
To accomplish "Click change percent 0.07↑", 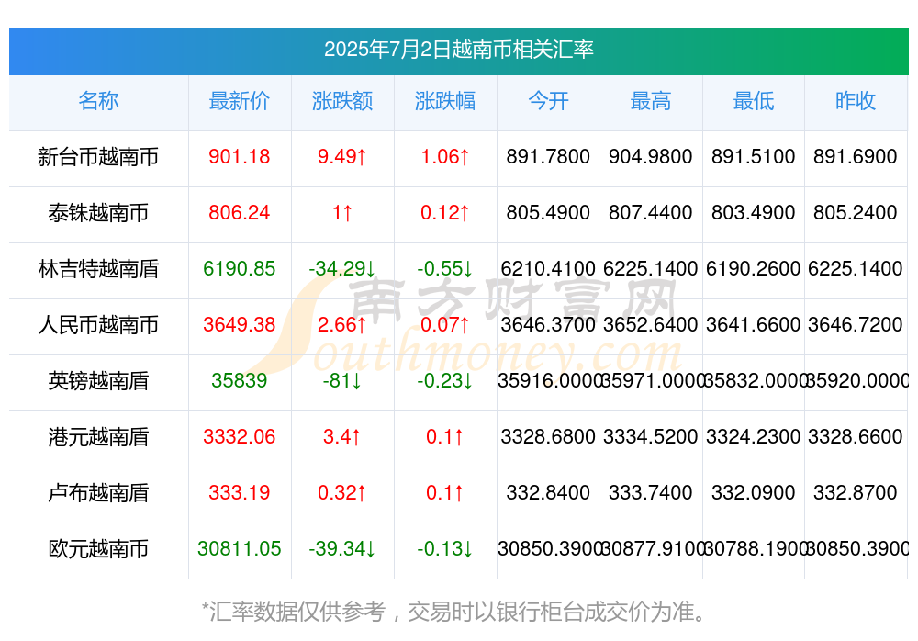I will 445,324.
